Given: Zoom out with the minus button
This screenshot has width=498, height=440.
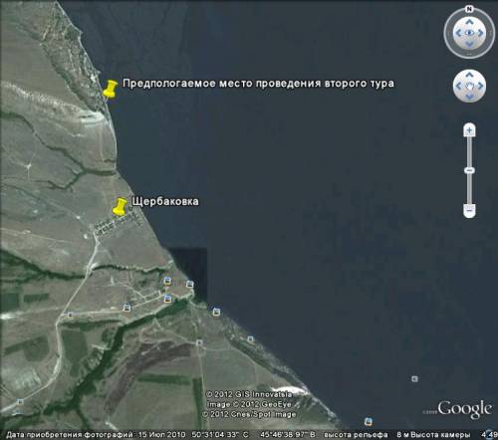Looking at the screenshot, I should coord(469,211).
